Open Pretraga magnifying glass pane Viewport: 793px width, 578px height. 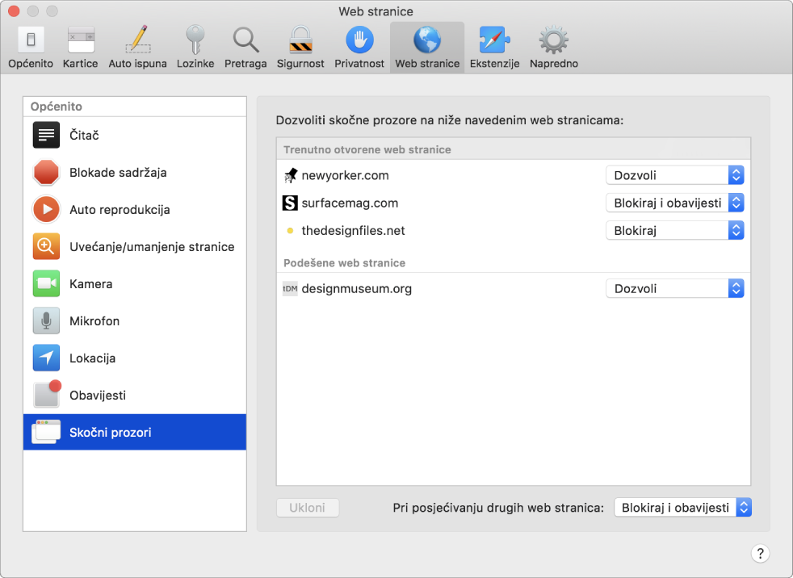point(245,48)
